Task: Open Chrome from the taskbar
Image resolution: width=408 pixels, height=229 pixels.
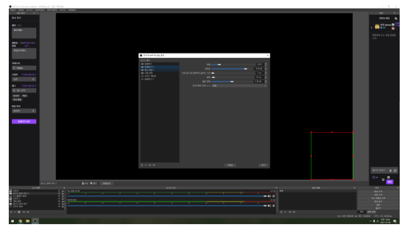Action: 20,221
